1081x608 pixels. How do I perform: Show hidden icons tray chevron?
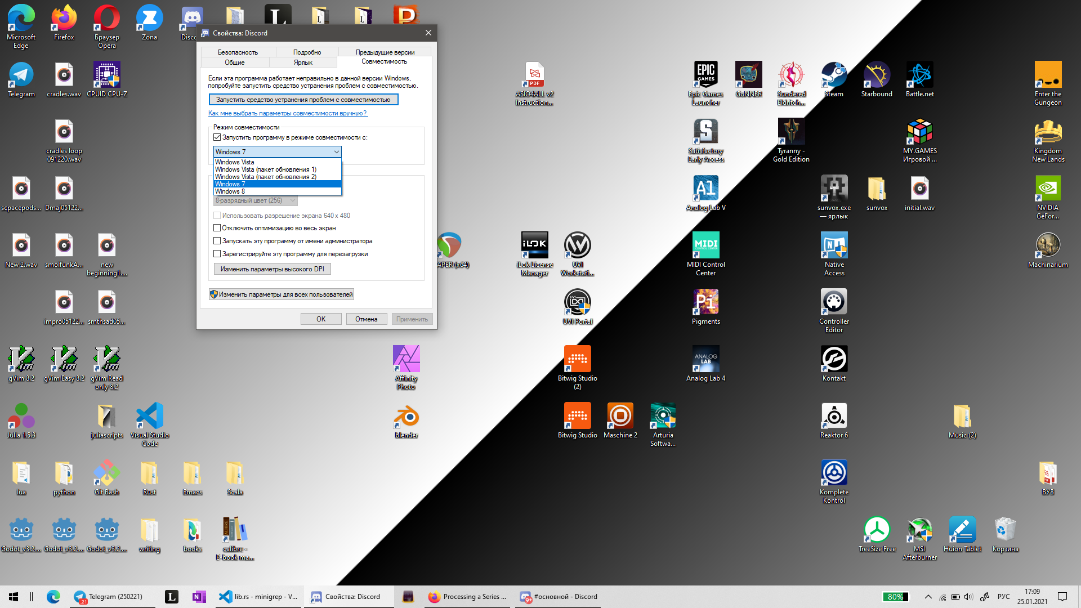(x=928, y=597)
